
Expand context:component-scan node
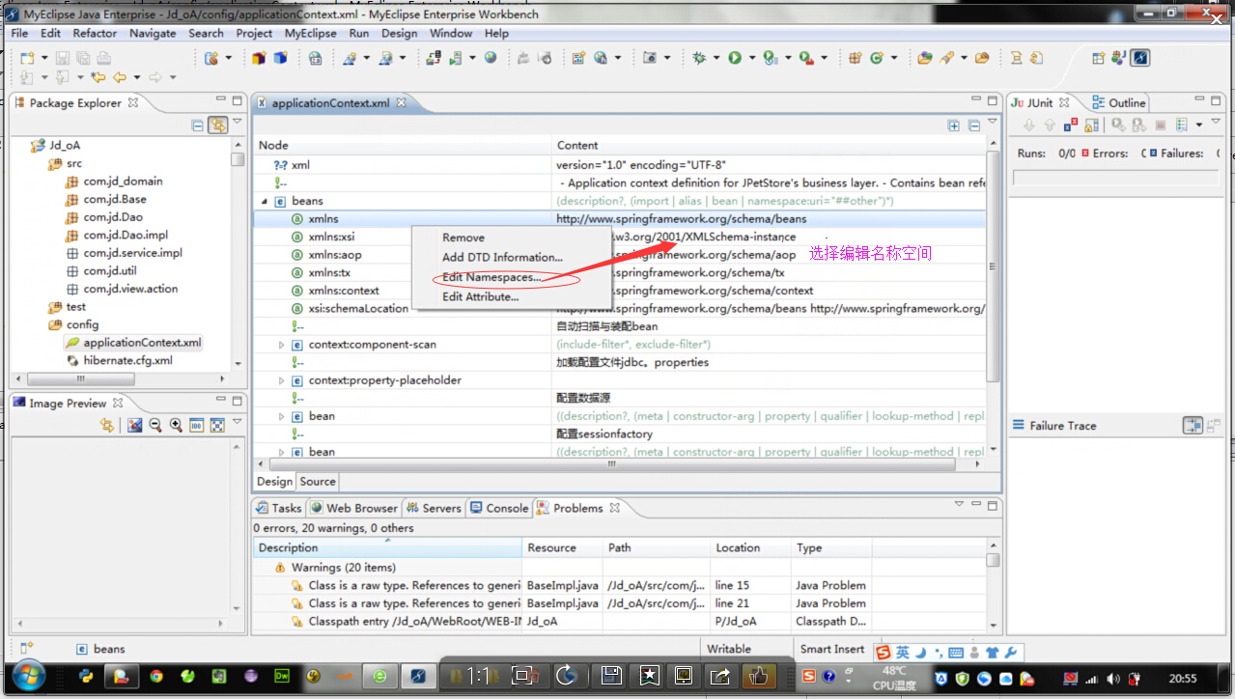click(x=281, y=345)
